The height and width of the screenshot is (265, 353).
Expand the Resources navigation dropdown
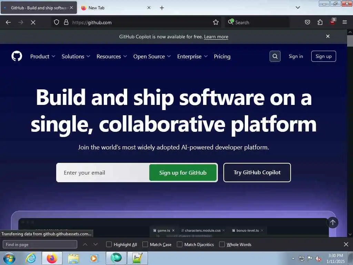coord(112,56)
